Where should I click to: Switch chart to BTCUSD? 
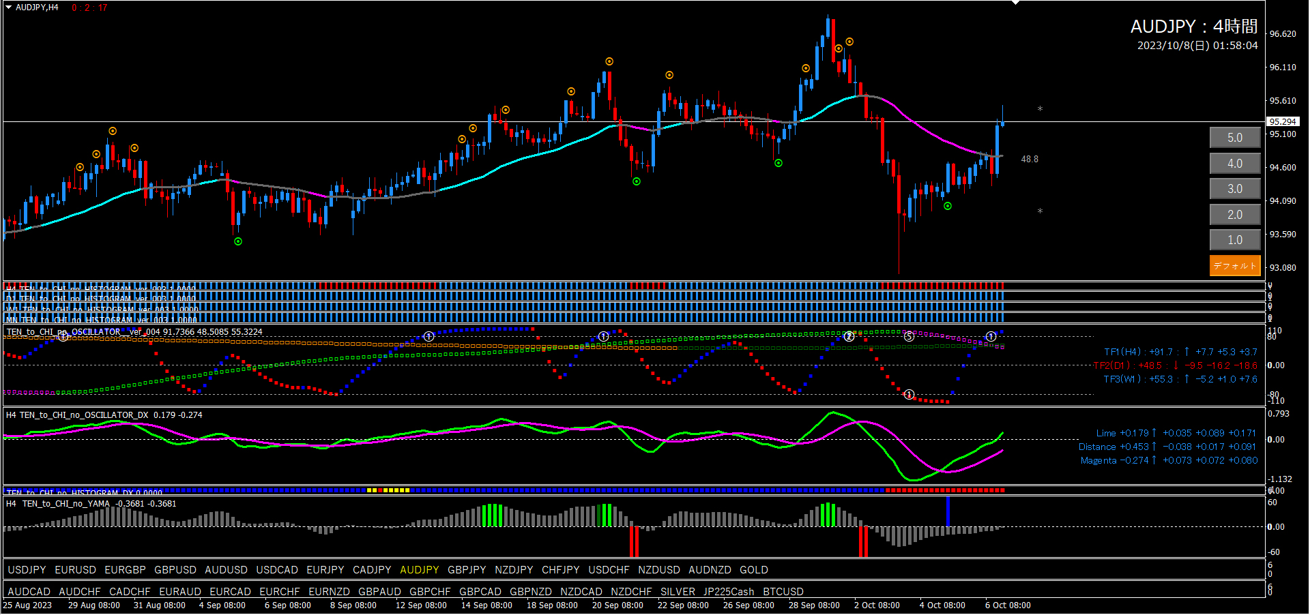(783, 592)
